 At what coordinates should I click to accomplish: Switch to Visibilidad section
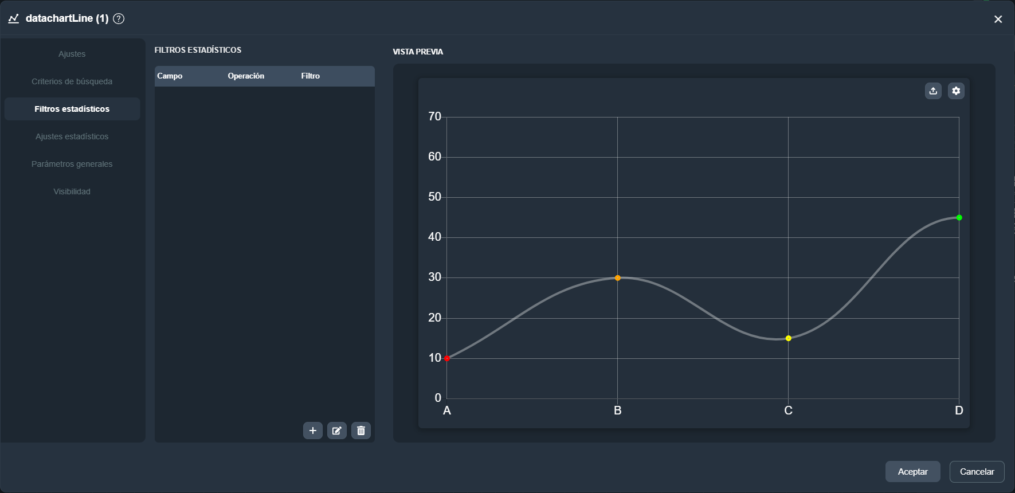pyautogui.click(x=72, y=191)
